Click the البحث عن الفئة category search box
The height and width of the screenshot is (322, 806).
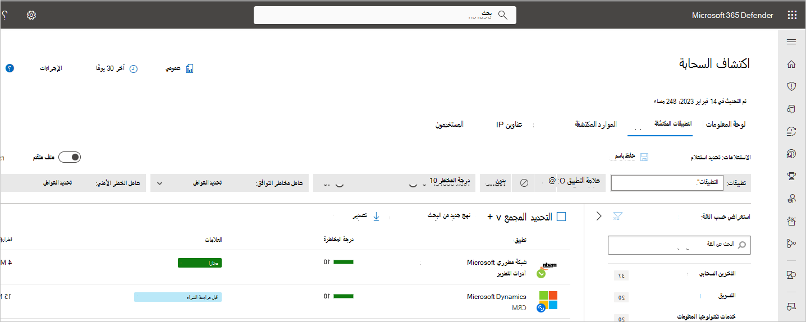(x=679, y=245)
